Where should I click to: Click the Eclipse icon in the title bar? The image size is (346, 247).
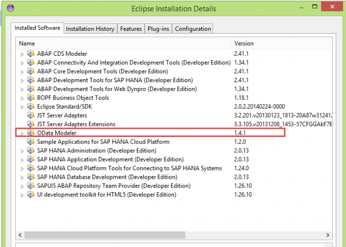pyautogui.click(x=11, y=8)
